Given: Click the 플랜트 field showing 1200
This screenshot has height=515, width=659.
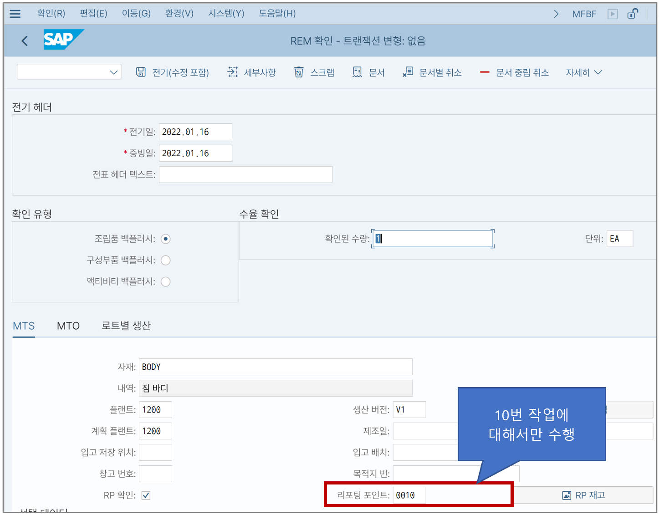Looking at the screenshot, I should click(155, 409).
